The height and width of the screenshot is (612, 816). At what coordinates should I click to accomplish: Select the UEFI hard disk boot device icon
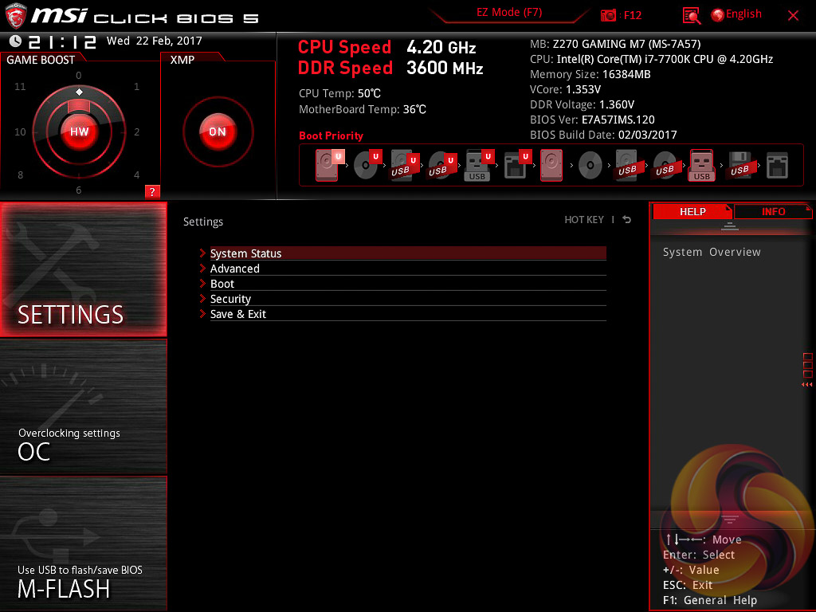pyautogui.click(x=329, y=165)
